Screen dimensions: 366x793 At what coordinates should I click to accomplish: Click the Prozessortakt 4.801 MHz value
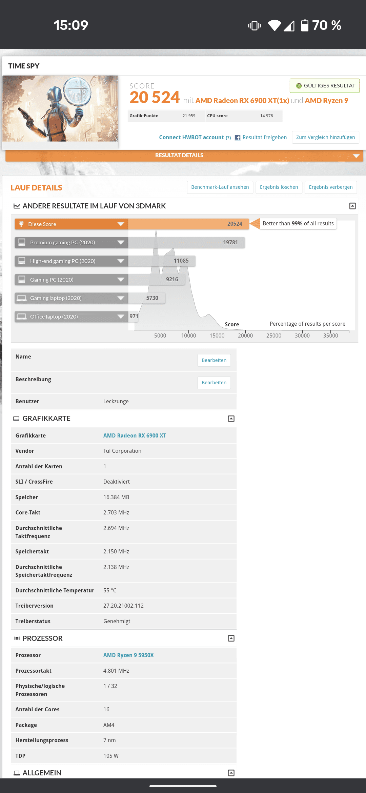coord(116,671)
